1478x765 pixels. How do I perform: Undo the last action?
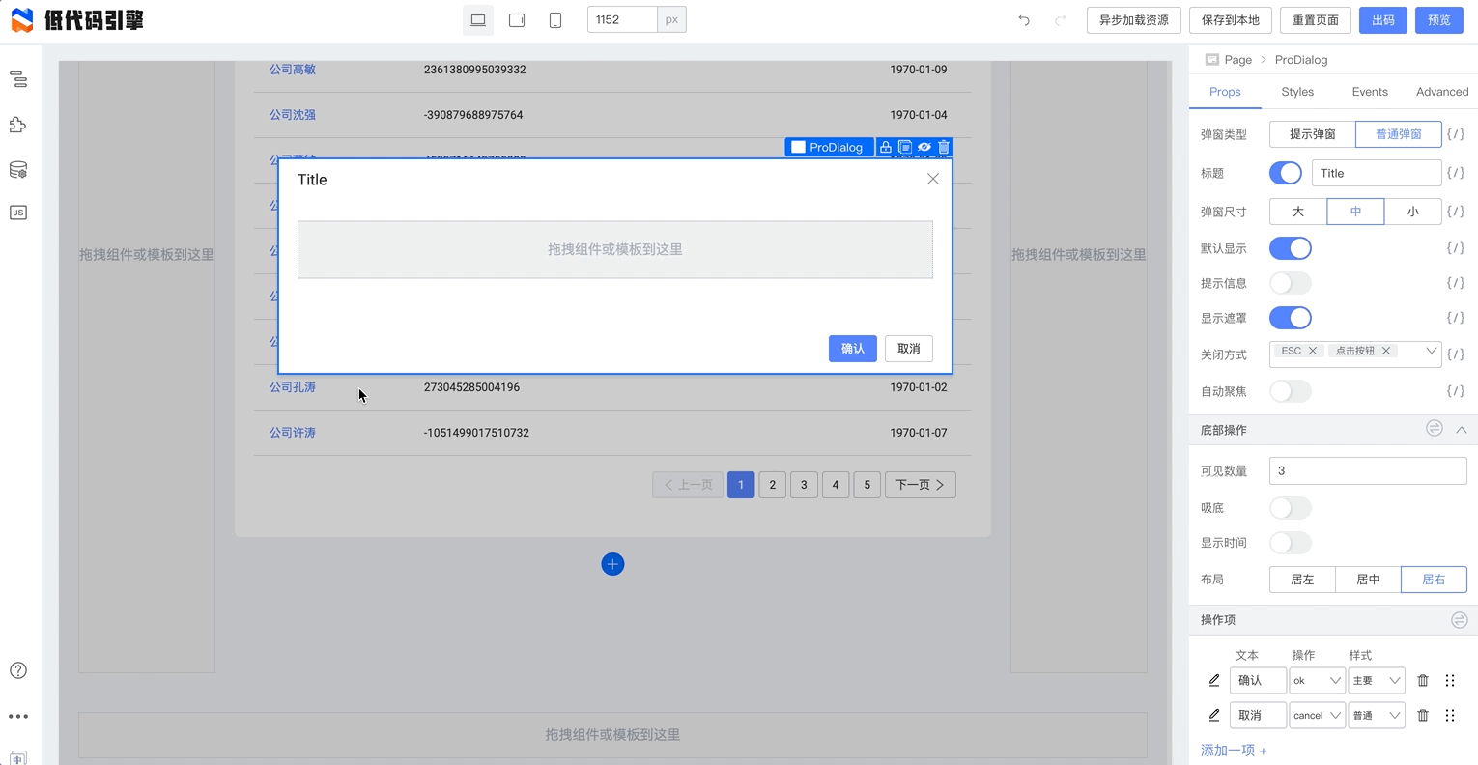pyautogui.click(x=1024, y=20)
